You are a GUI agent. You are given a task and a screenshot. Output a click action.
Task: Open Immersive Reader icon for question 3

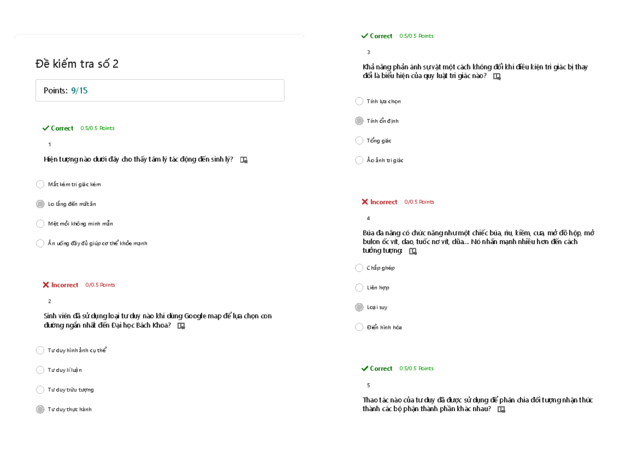pos(497,76)
